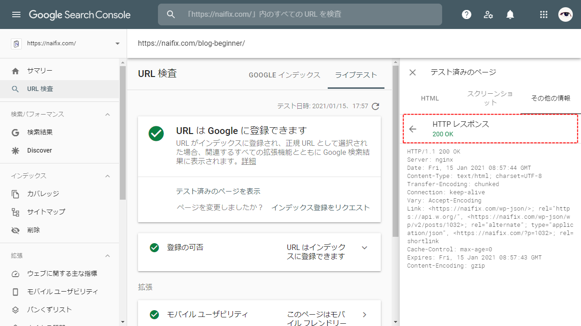Rerun live test with refresh icon
This screenshot has width=581, height=326.
pos(375,106)
